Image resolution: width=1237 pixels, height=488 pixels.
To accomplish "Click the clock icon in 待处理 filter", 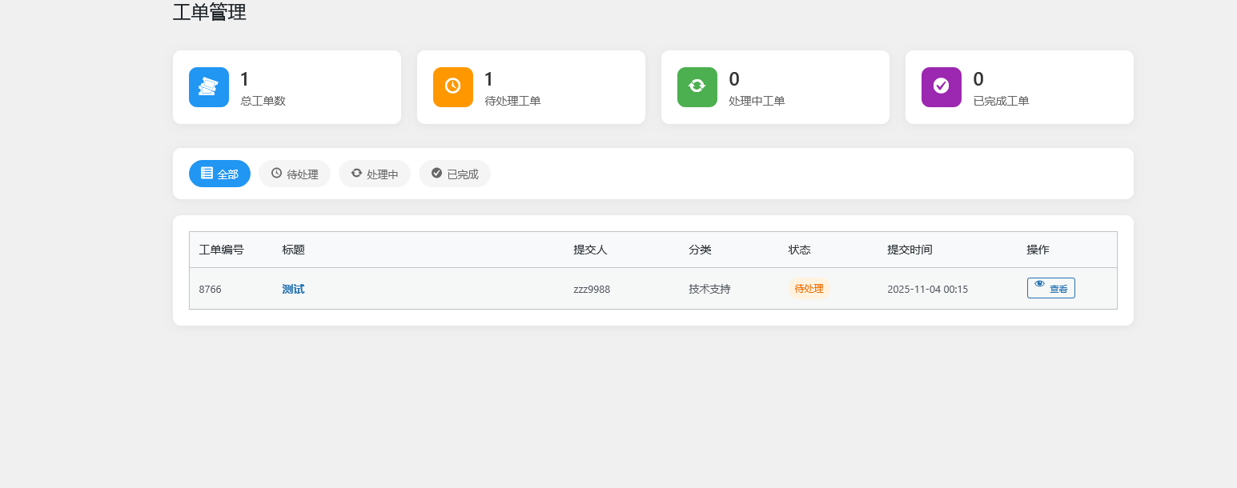I will [x=275, y=173].
